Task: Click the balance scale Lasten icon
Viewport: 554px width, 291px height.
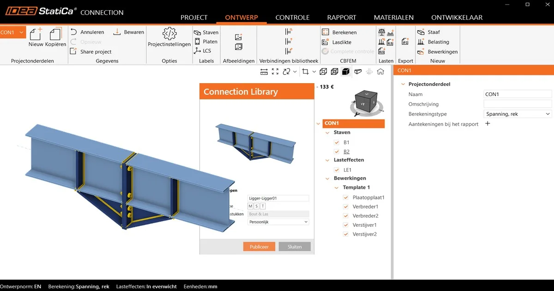Action: click(381, 32)
